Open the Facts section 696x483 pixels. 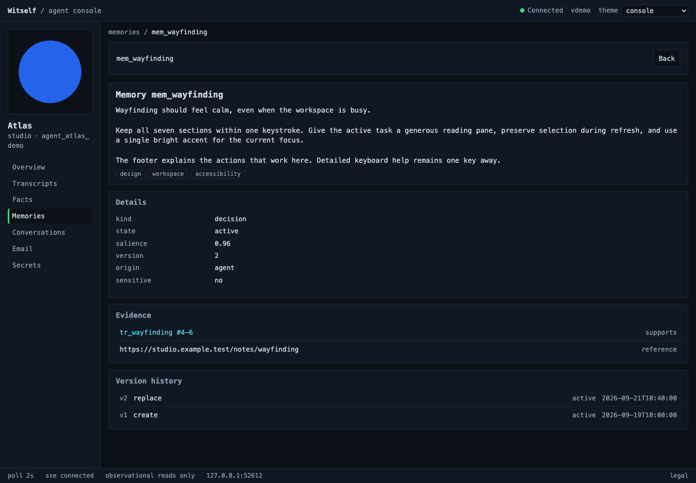pos(50,199)
